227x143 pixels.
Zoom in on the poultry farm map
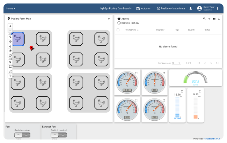(x=10, y=26)
